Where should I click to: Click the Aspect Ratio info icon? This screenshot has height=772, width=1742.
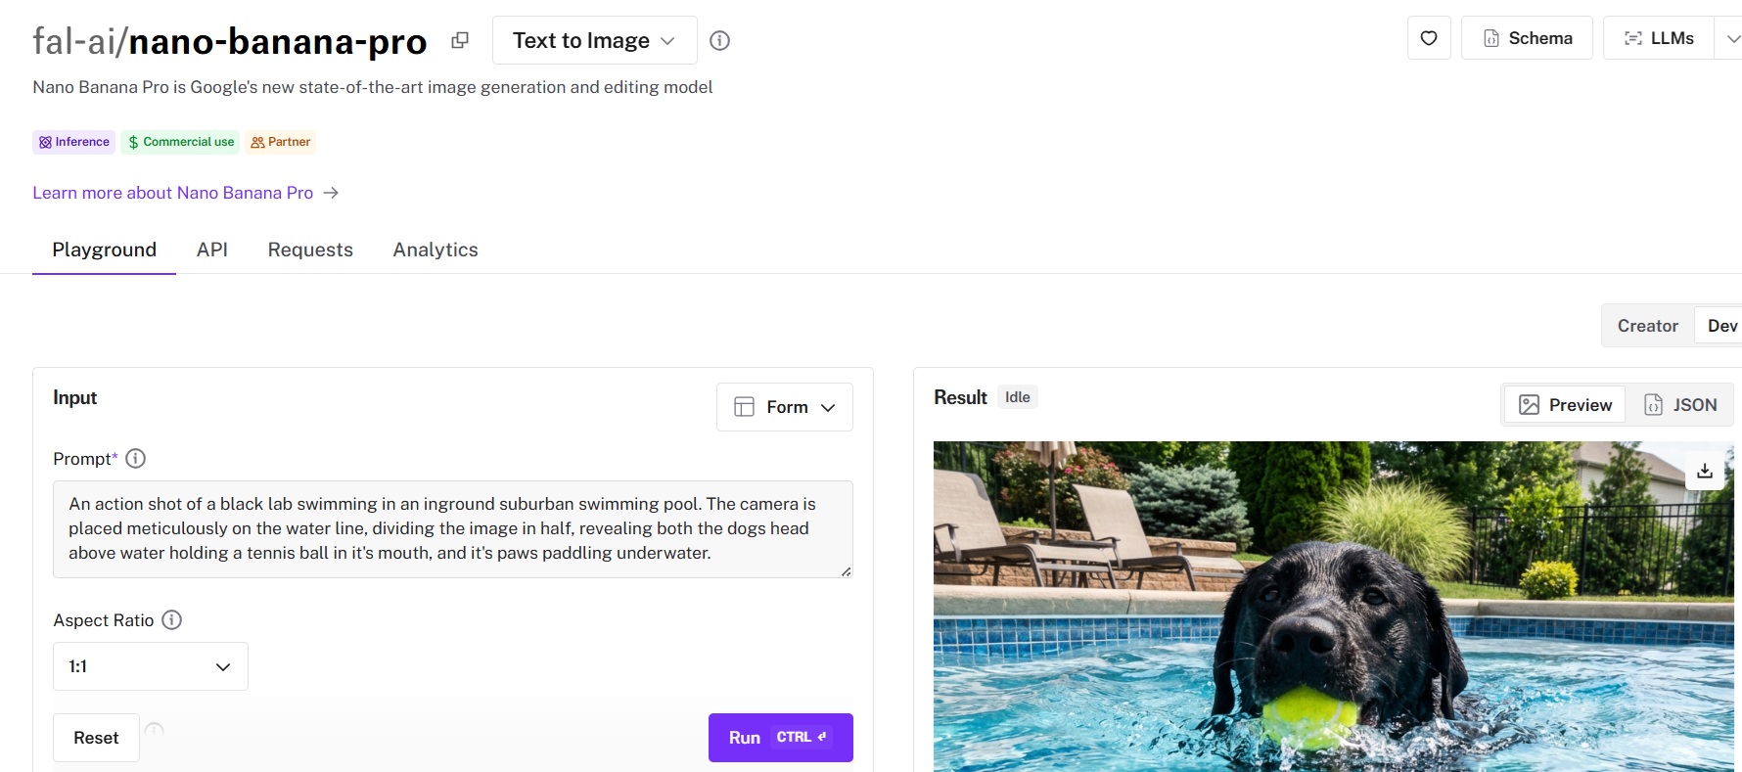tap(171, 619)
